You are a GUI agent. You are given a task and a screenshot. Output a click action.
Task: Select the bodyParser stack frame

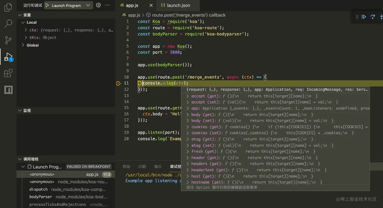(x=66, y=197)
